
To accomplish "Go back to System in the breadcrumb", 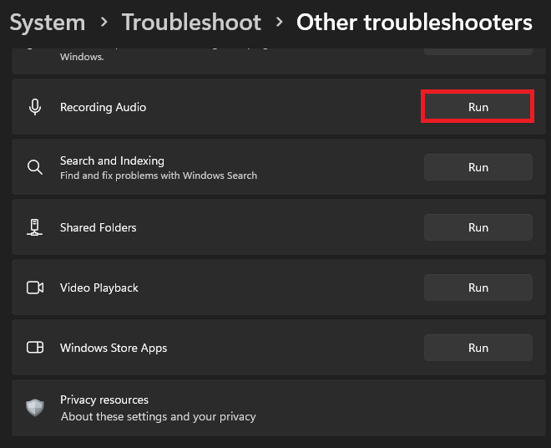I will coord(48,23).
